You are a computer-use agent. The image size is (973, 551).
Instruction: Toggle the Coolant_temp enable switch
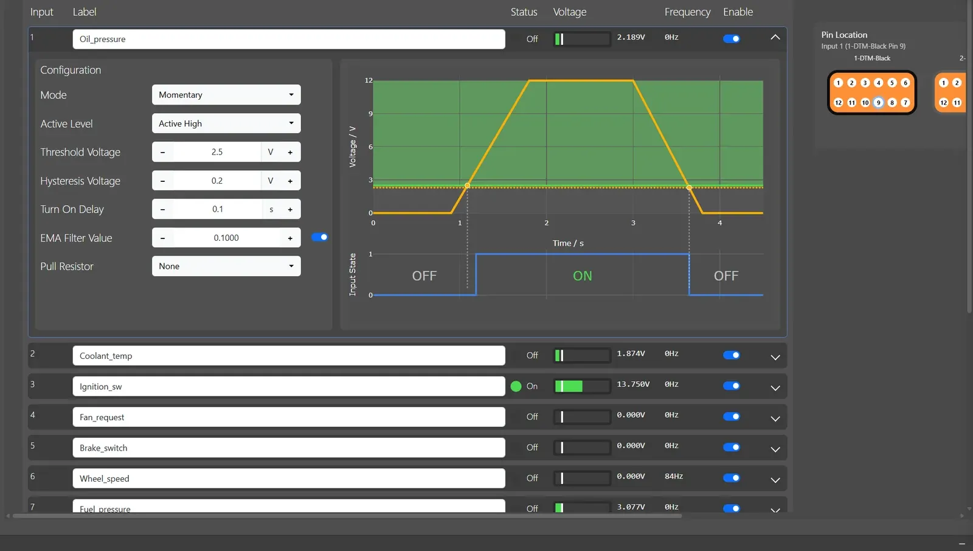point(732,355)
